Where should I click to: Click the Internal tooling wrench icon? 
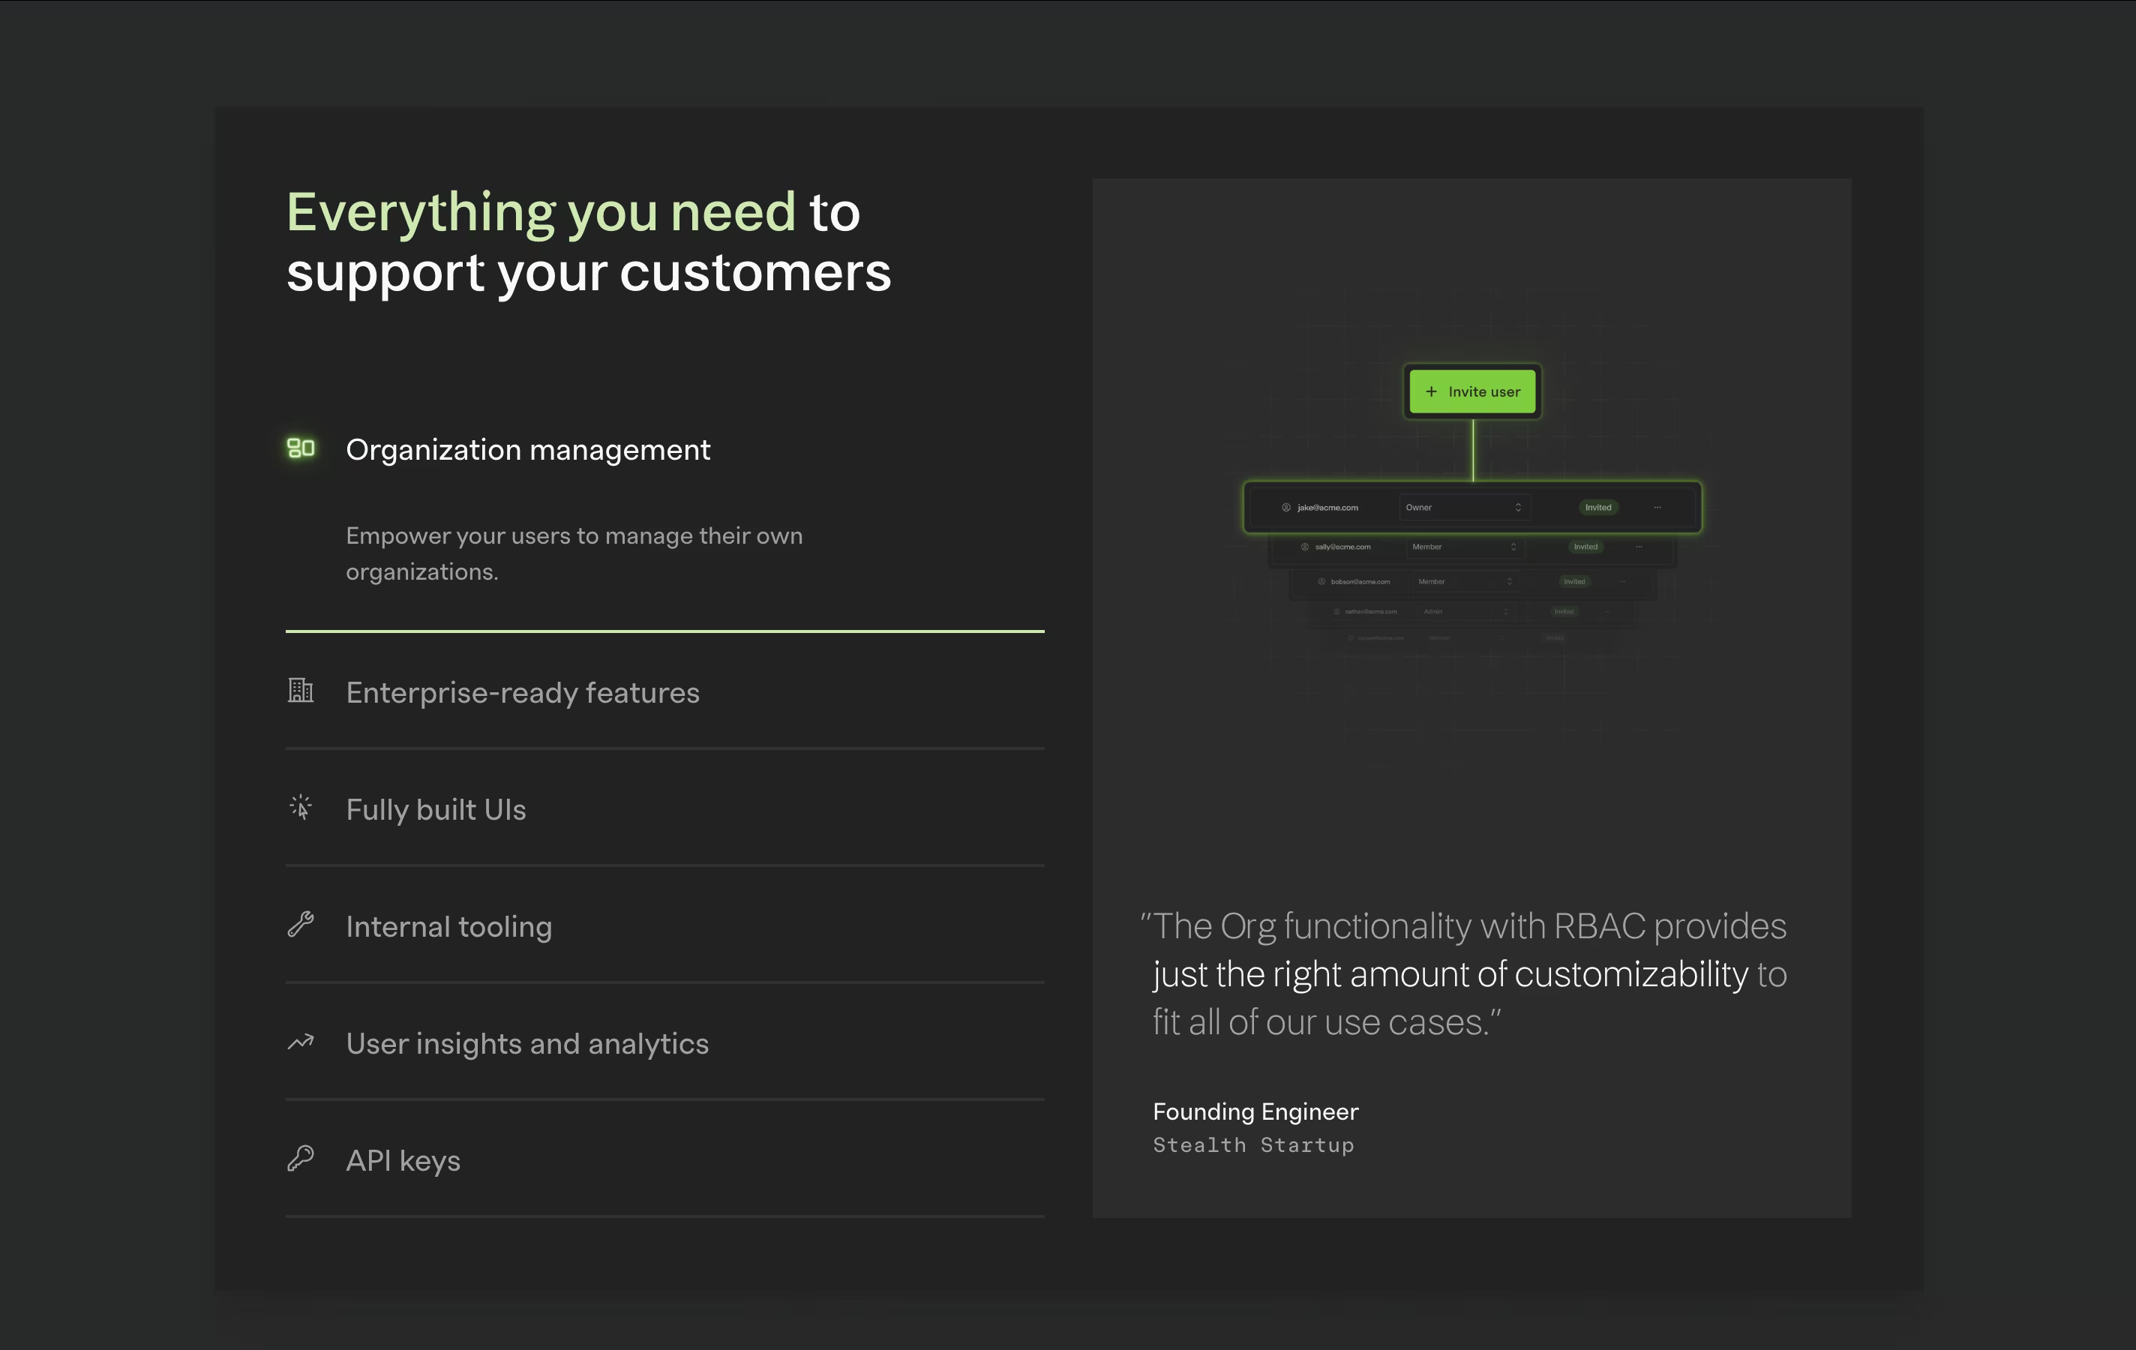click(x=301, y=924)
